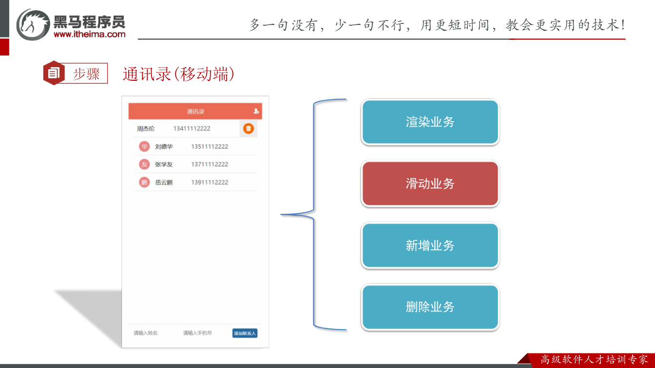Tap the orange trash icon beside 周杰伦
The width and height of the screenshot is (655, 368).
pyautogui.click(x=249, y=129)
